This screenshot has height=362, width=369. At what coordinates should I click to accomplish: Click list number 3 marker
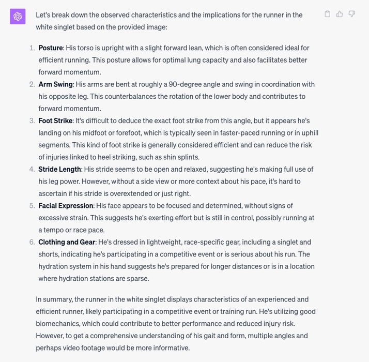32,120
